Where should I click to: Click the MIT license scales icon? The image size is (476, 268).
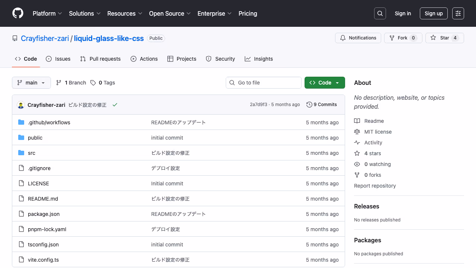(357, 131)
